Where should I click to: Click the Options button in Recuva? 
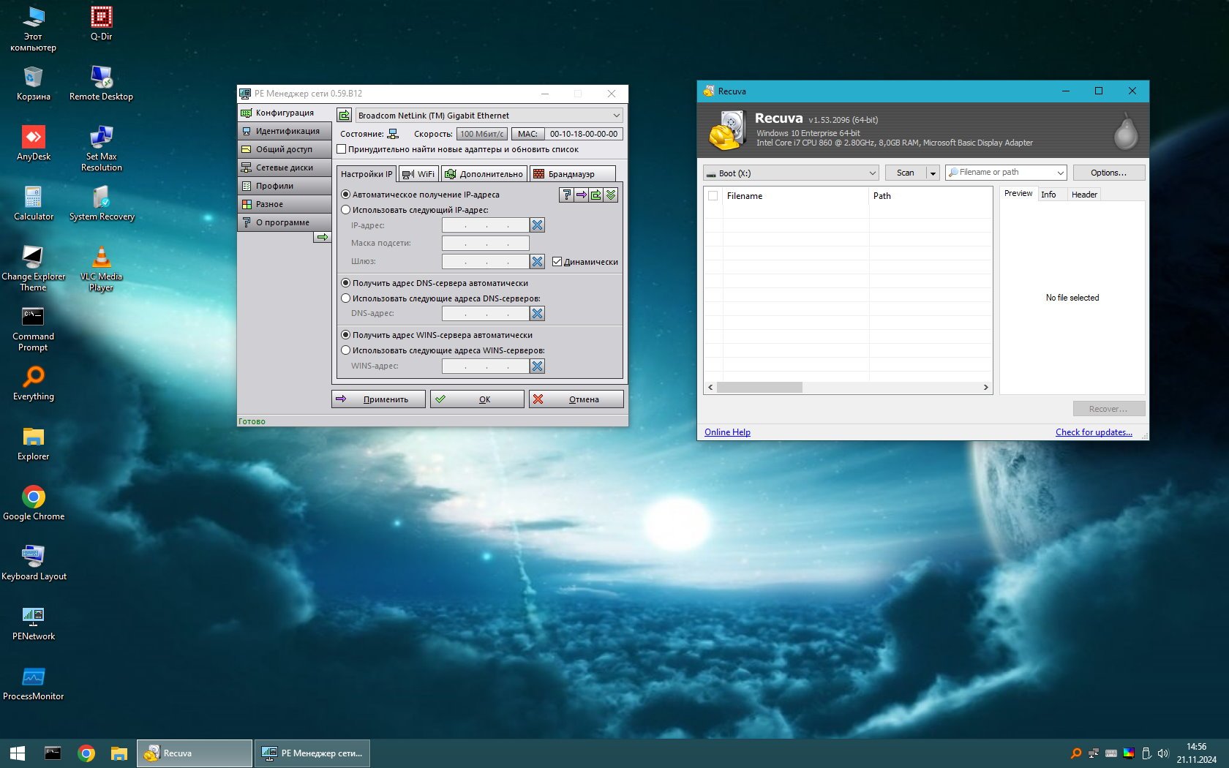[x=1108, y=173]
